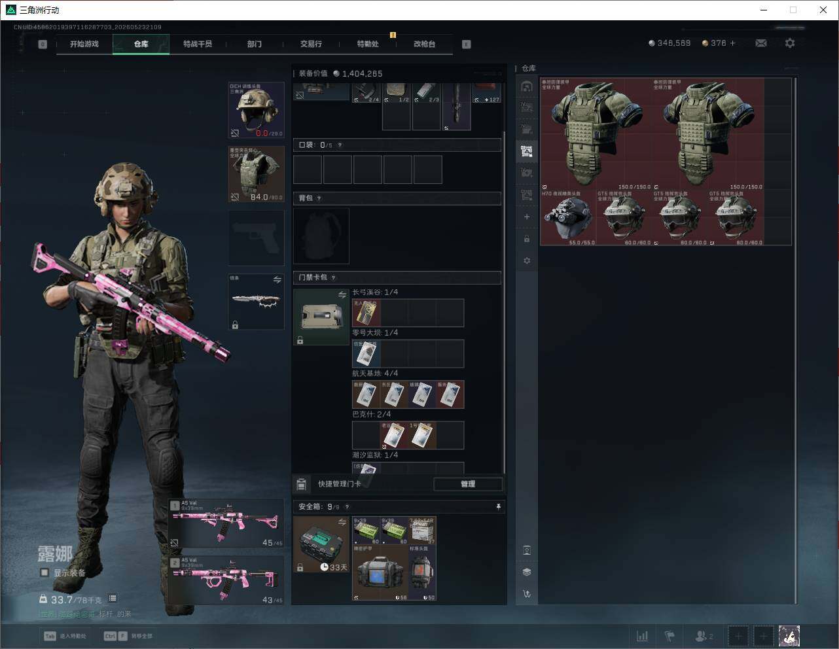Swap the keycard case via arrows icon
839x649 pixels.
[x=342, y=295]
